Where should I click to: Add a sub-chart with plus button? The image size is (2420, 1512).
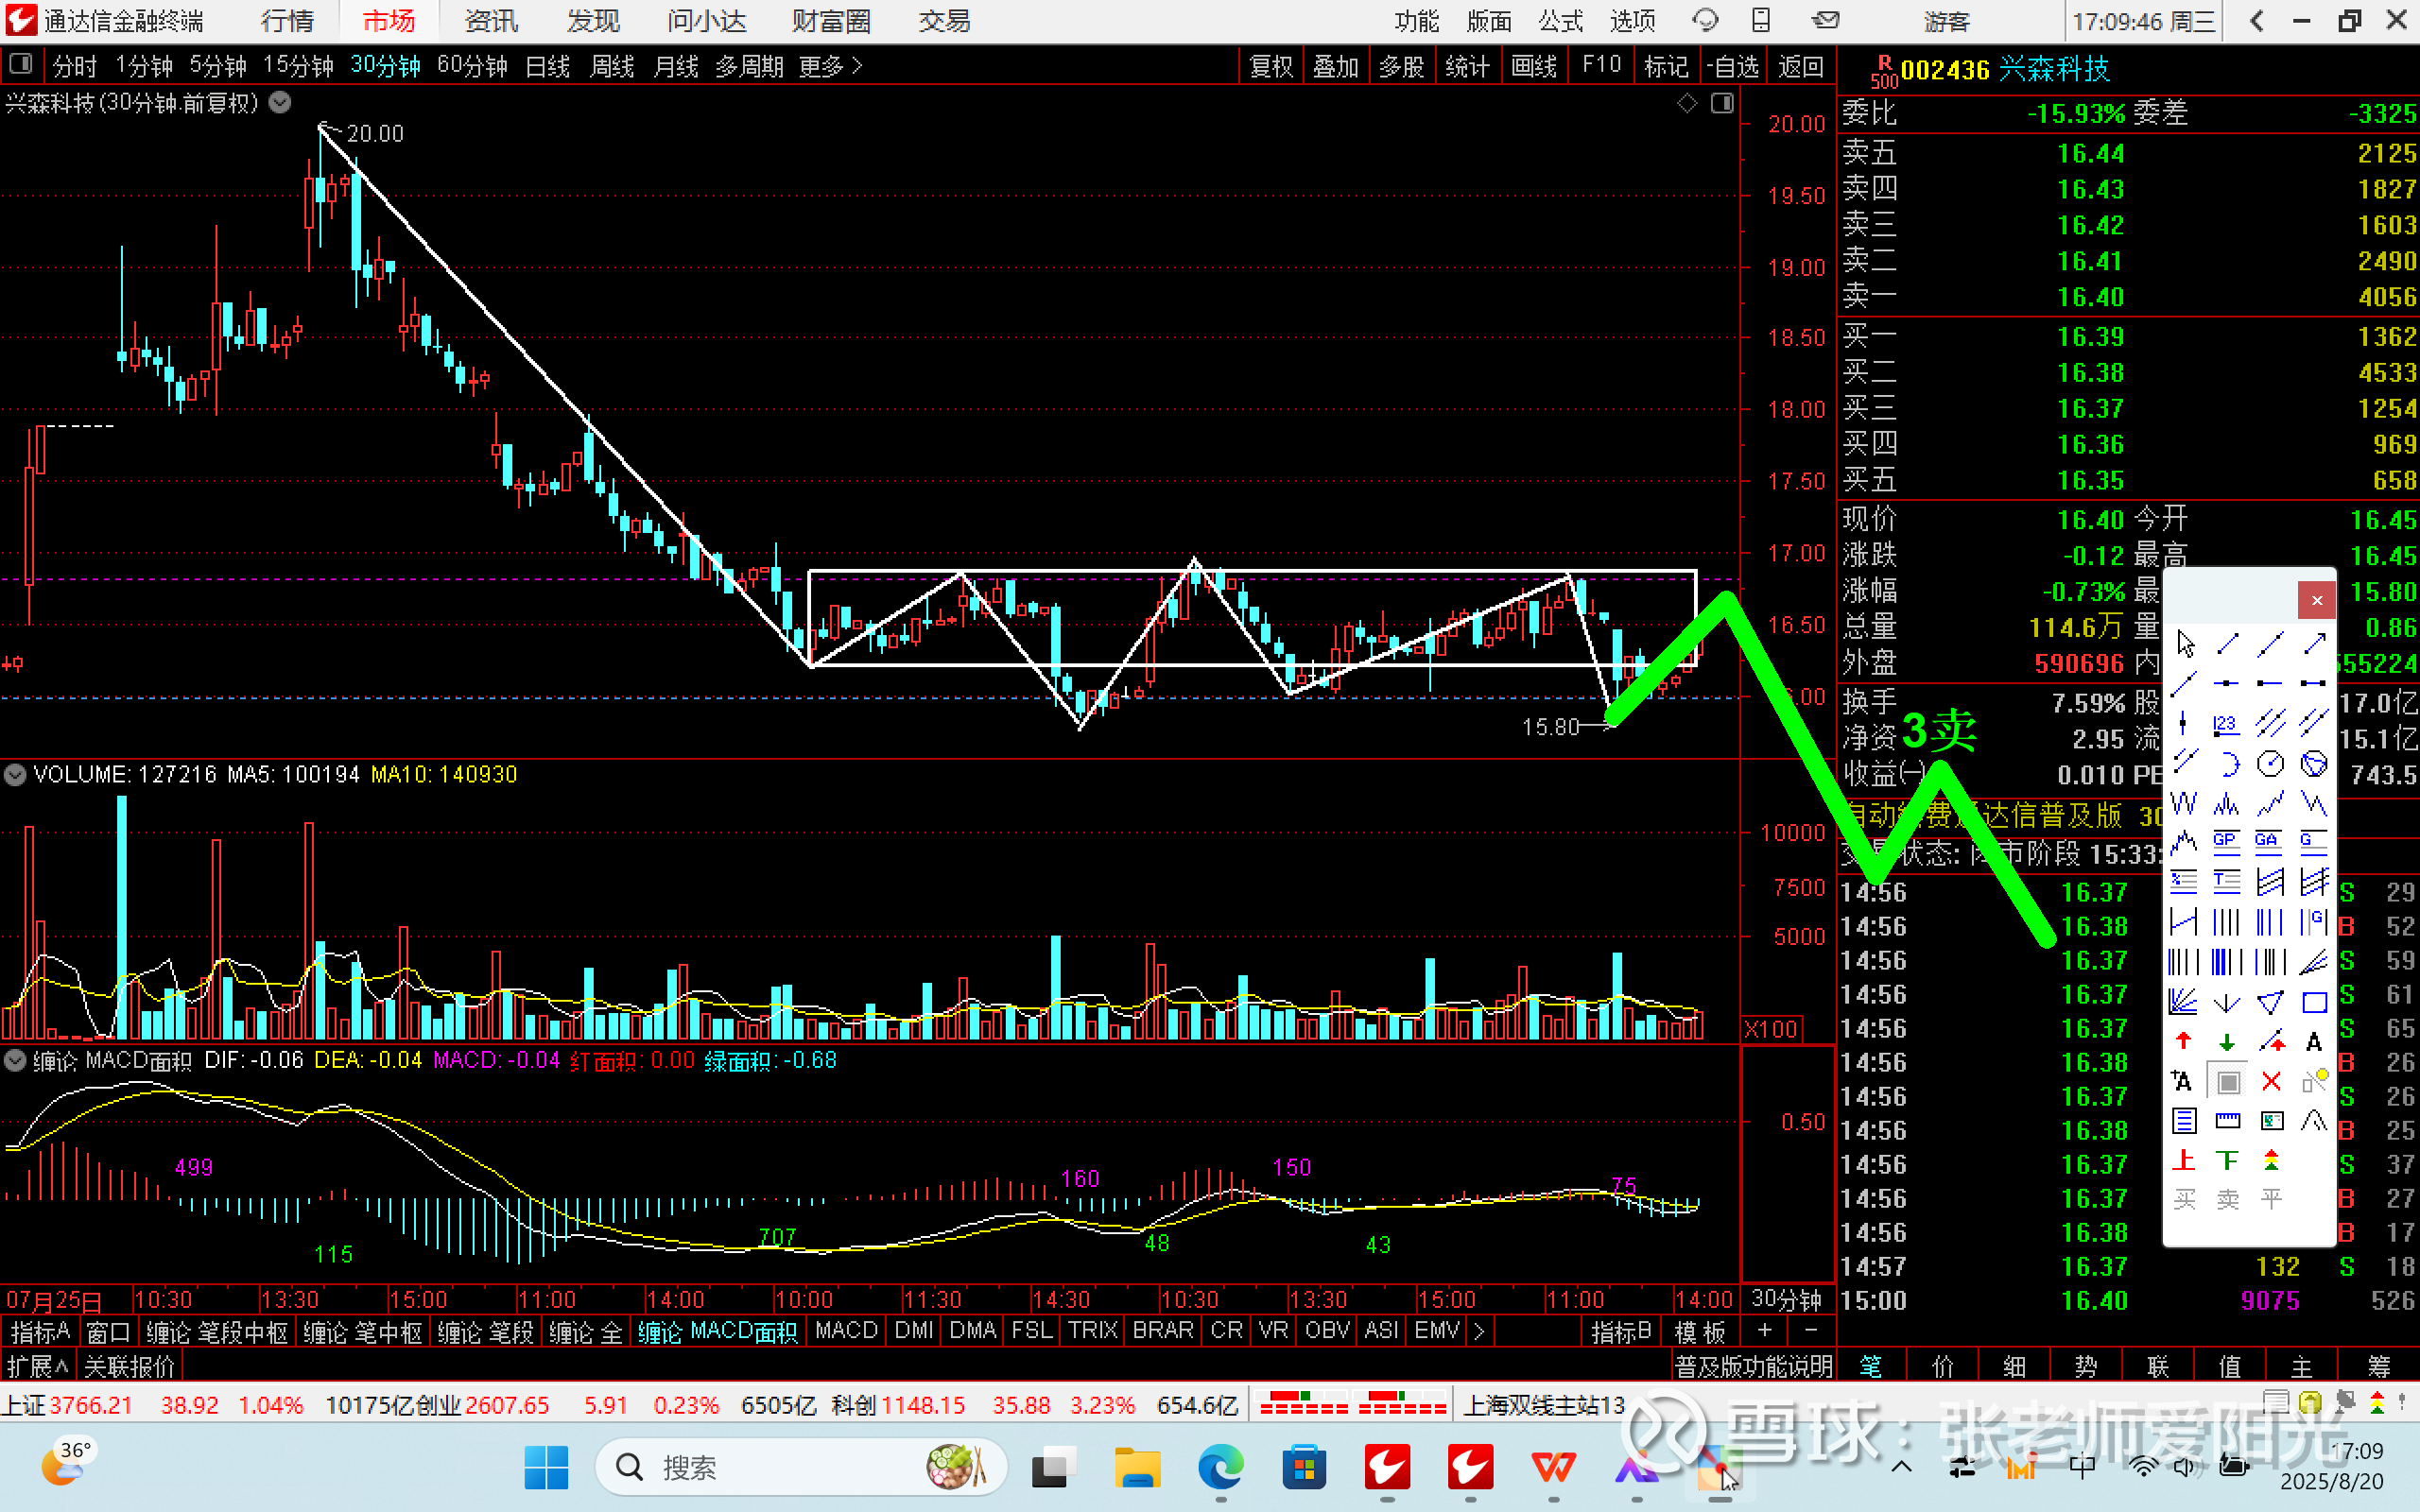pos(1765,1331)
